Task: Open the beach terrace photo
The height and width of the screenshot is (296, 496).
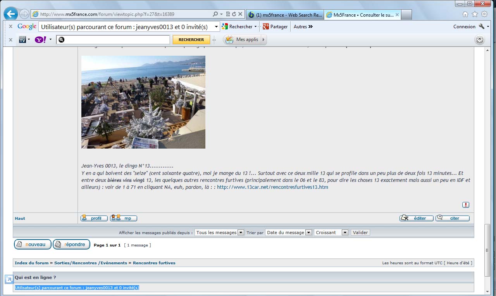Action: coord(143,102)
